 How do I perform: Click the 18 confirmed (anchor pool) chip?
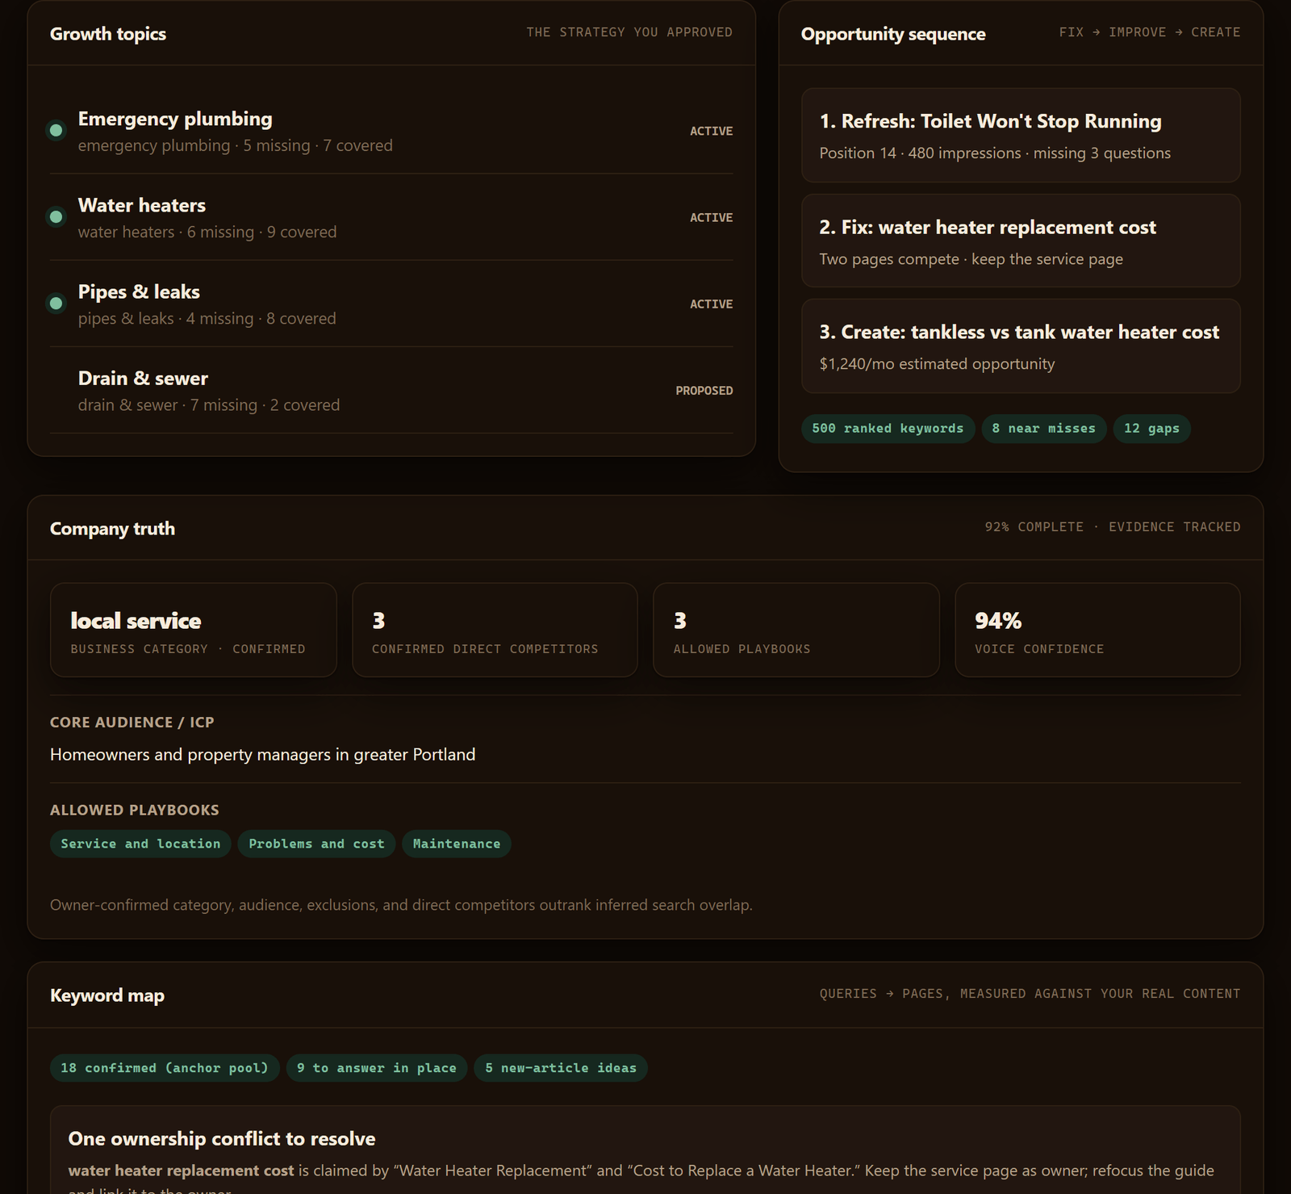165,1068
